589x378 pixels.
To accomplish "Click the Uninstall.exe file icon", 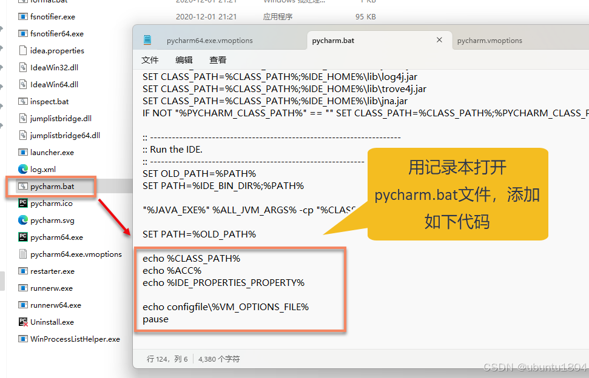I will tap(23, 322).
